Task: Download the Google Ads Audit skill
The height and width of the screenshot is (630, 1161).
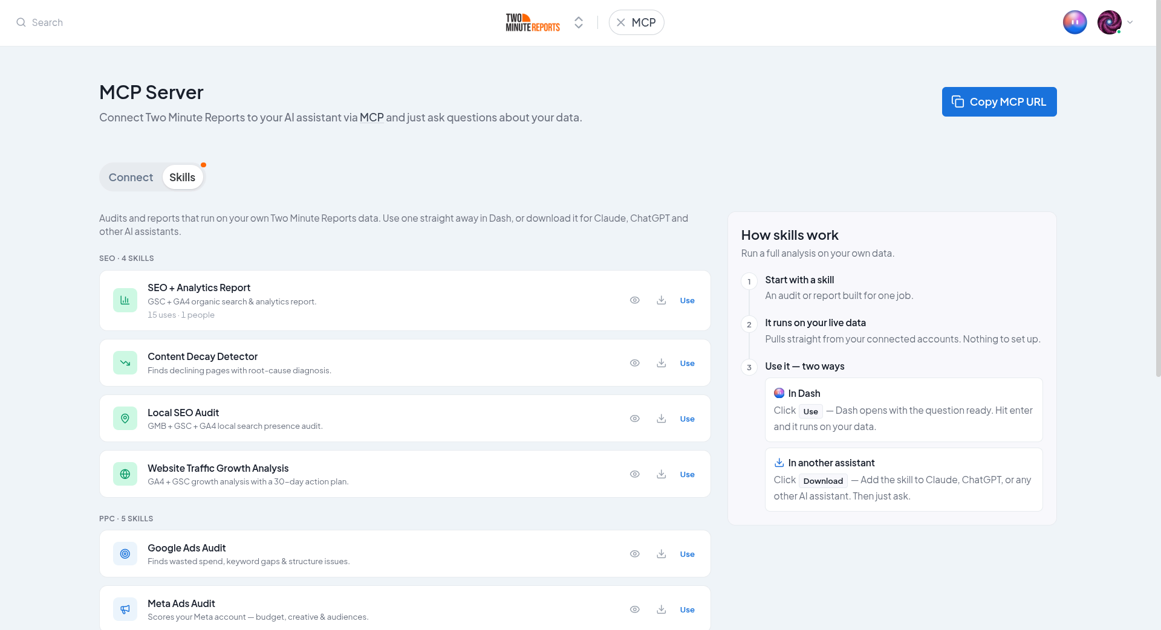Action: (662, 554)
